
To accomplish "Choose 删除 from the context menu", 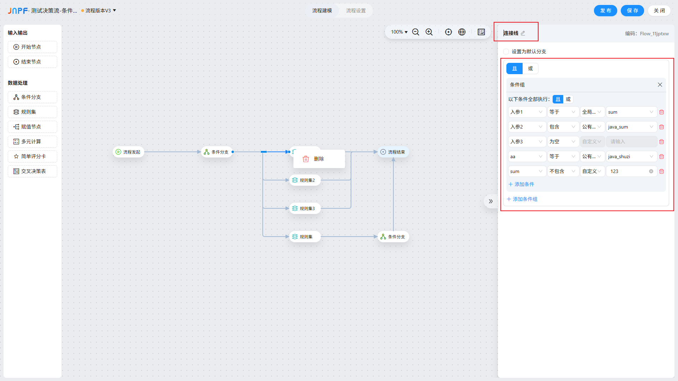I will 319,159.
